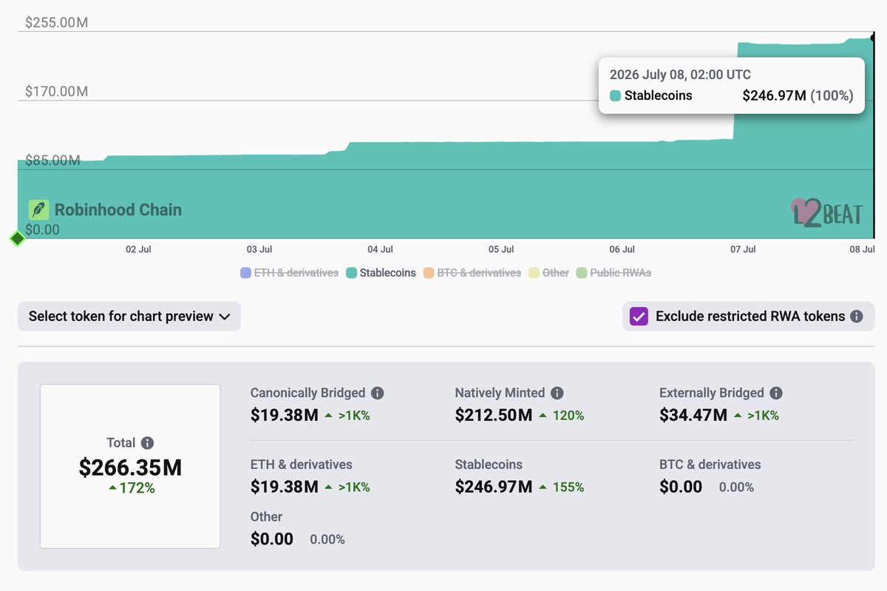887x591 pixels.
Task: Click the Robinhood Chain feather logo
Action: [x=38, y=210]
